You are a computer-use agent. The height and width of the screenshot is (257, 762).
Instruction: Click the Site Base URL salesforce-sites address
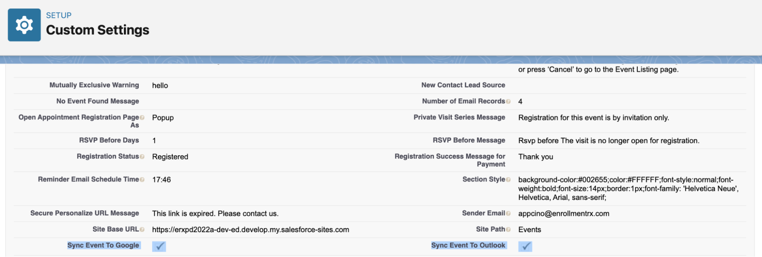coord(250,230)
